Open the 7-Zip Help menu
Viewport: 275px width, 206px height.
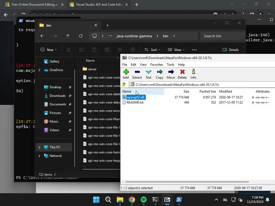click(181, 65)
